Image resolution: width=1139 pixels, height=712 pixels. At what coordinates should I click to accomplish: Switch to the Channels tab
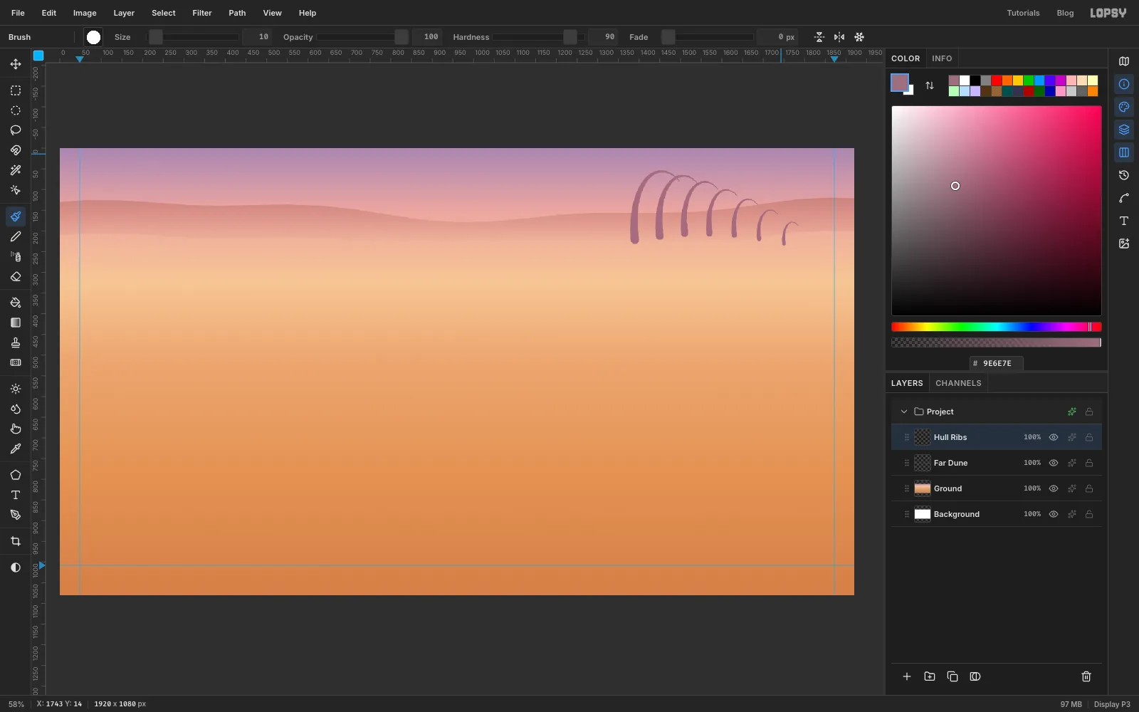958,383
